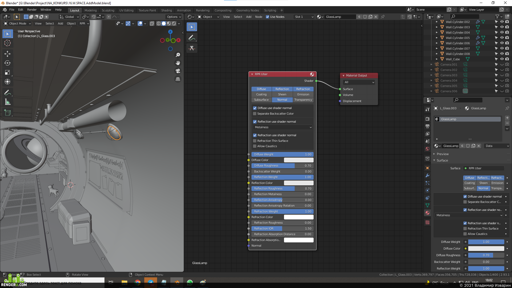Click the Coating button in RPR Uber node
This screenshot has width=512, height=288.
(261, 94)
